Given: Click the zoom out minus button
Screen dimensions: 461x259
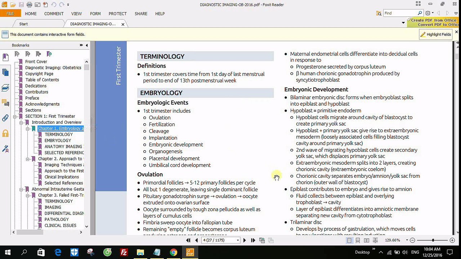Looking at the screenshot, I should [x=413, y=240].
